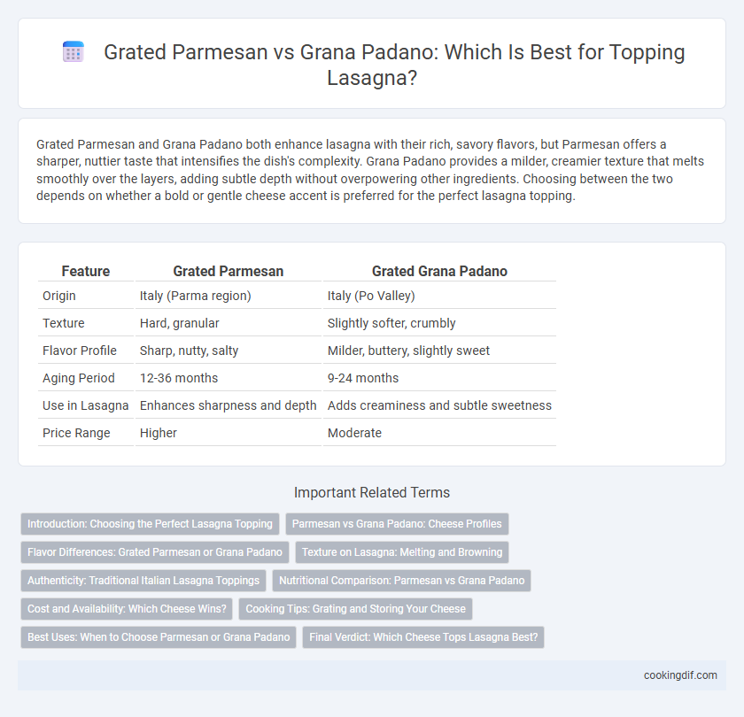Select the 'Grated Parmesan' column header
This screenshot has height=717, width=744.
(x=229, y=271)
